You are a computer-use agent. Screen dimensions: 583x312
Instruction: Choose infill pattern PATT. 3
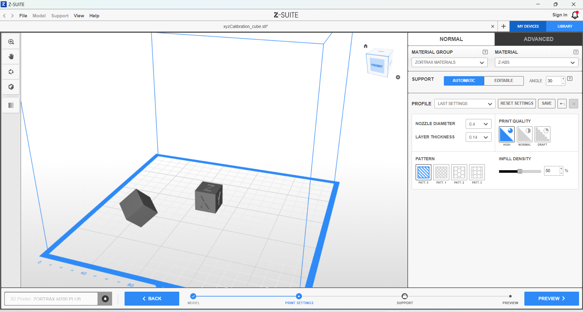click(477, 172)
